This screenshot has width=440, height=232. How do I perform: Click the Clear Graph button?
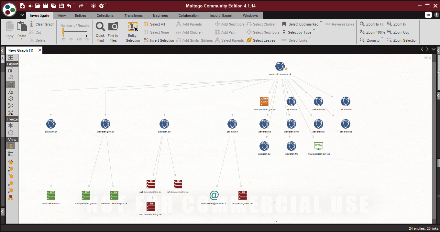pyautogui.click(x=42, y=24)
